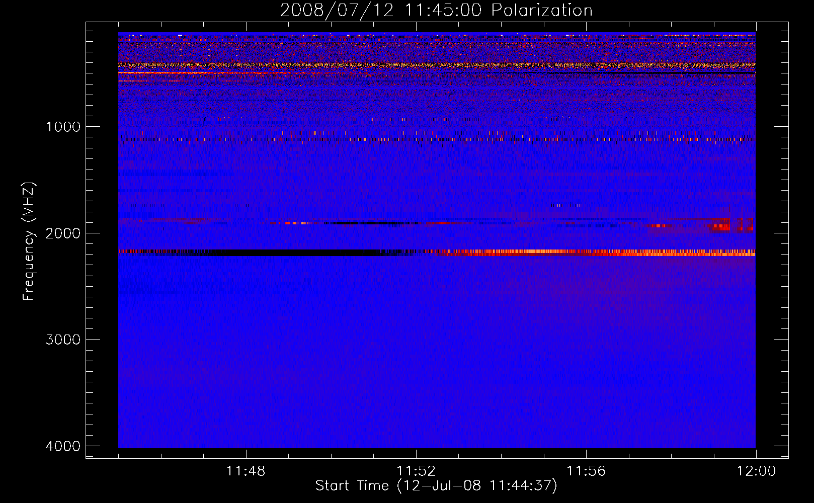Click the 3000 frequency tick label
Image resolution: width=814 pixels, height=503 pixels.
pos(63,340)
